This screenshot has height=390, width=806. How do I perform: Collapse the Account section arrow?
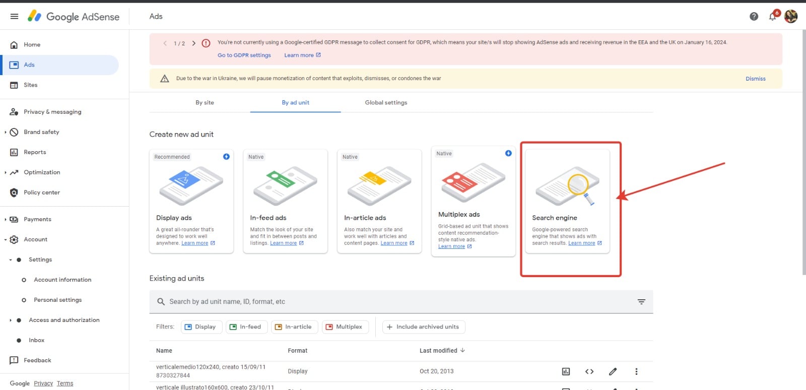(6, 239)
